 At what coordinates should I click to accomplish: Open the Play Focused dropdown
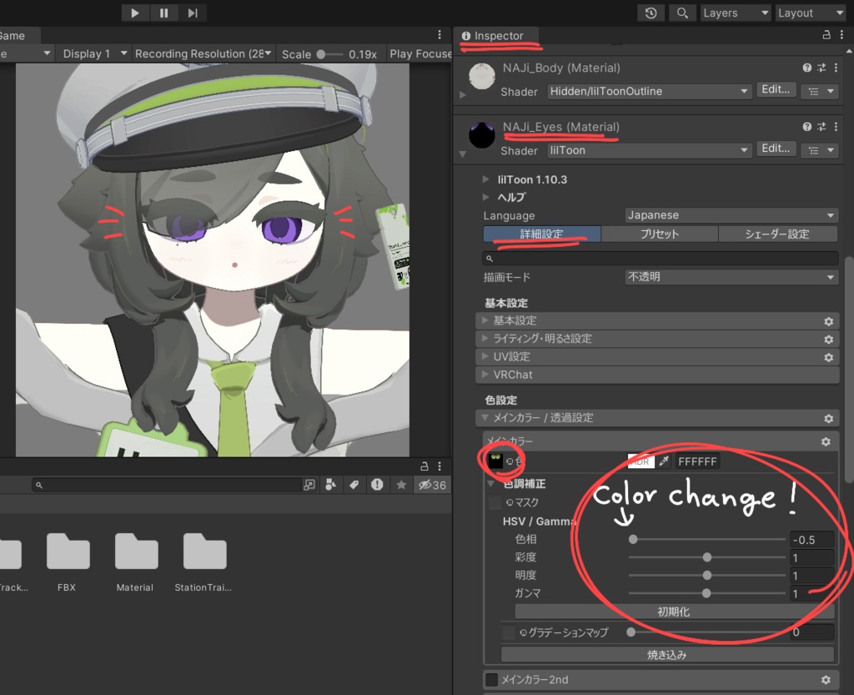(420, 53)
